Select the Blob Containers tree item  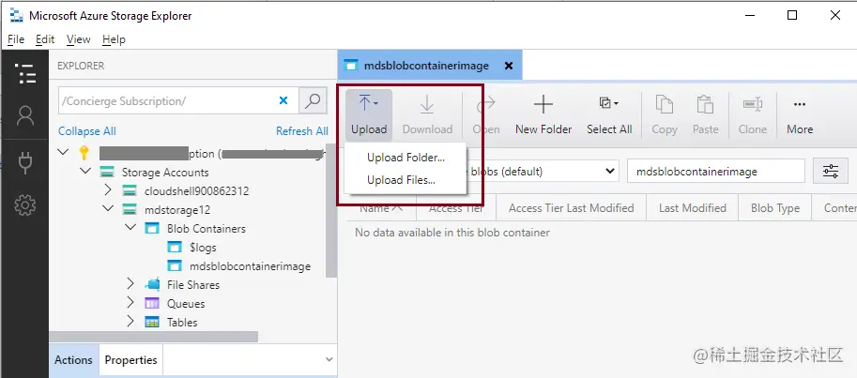click(207, 229)
